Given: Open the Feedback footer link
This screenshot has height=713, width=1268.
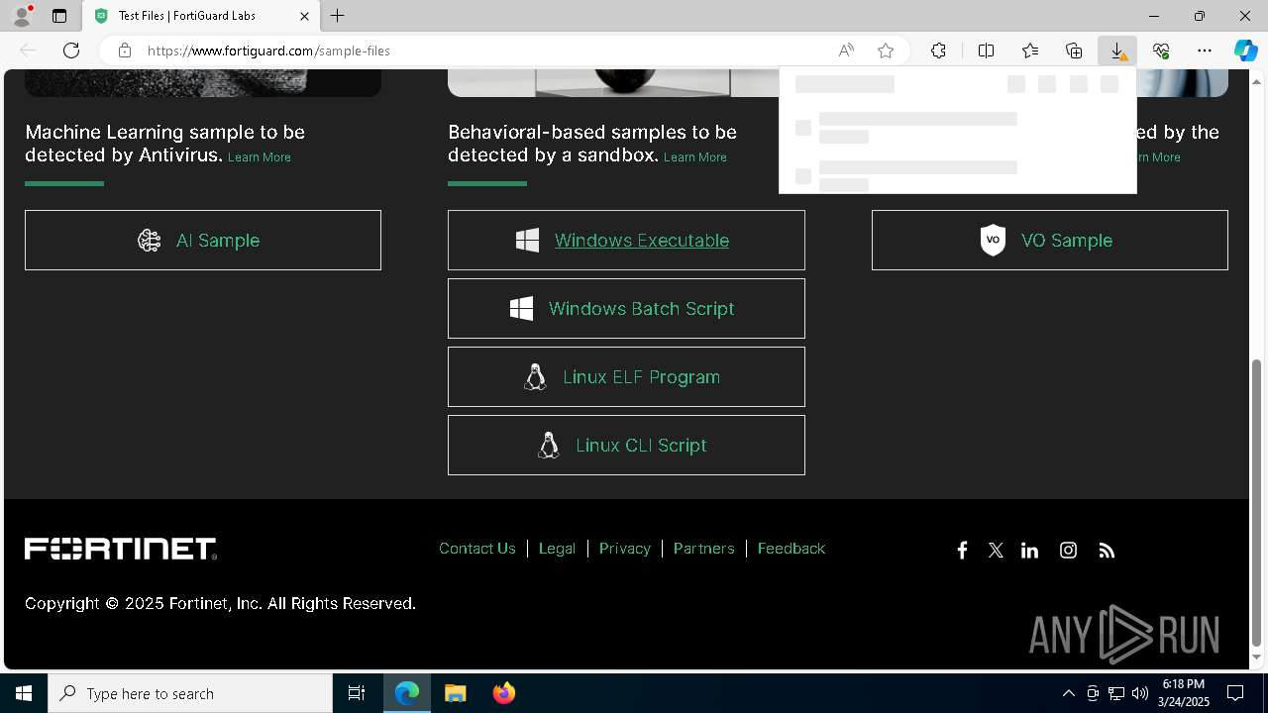Looking at the screenshot, I should (x=791, y=549).
